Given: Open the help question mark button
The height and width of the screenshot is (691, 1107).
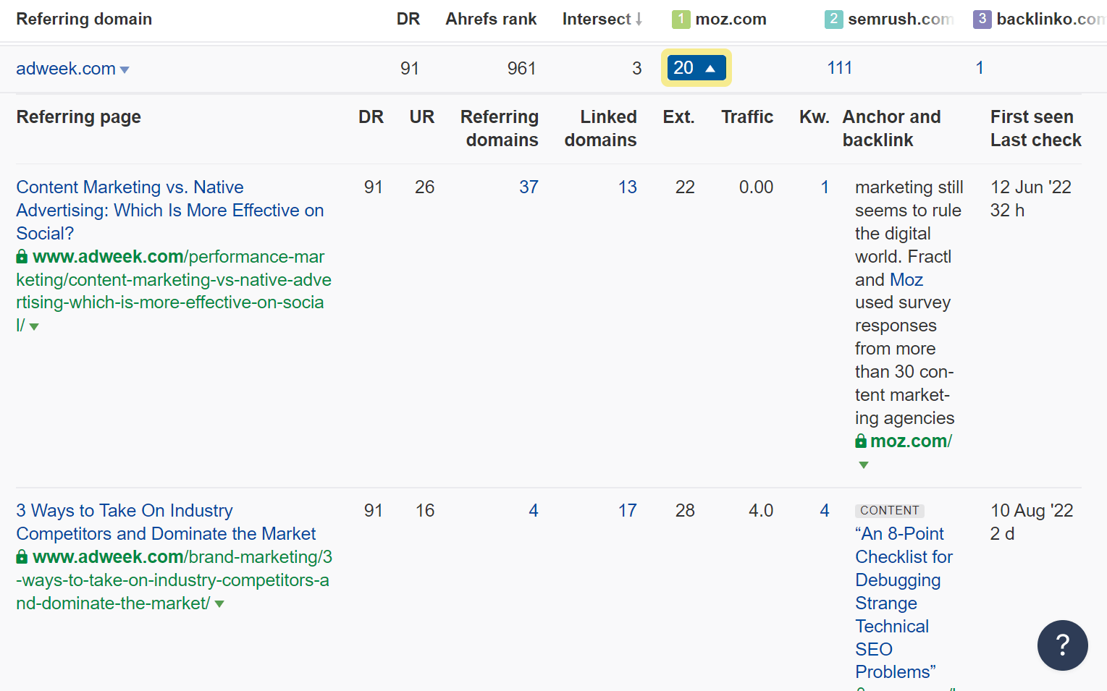Looking at the screenshot, I should (x=1061, y=645).
